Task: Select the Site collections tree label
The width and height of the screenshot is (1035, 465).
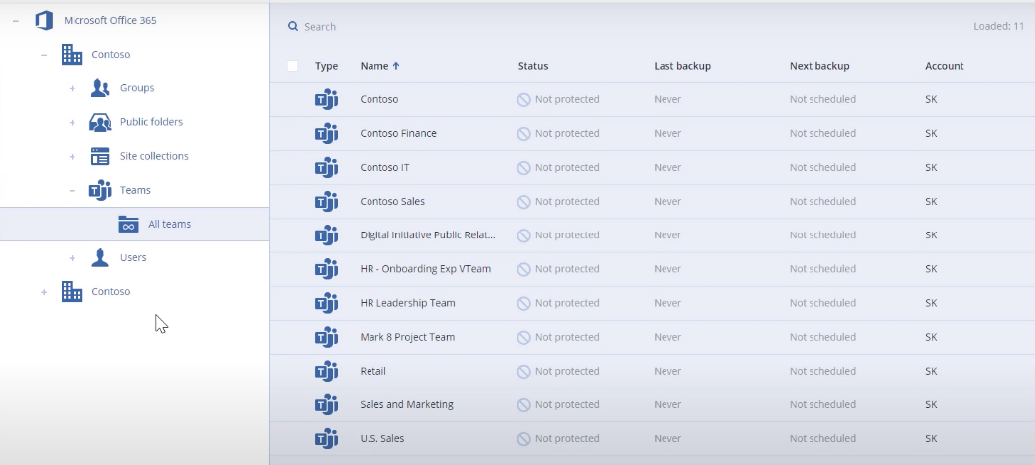Action: [x=154, y=156]
